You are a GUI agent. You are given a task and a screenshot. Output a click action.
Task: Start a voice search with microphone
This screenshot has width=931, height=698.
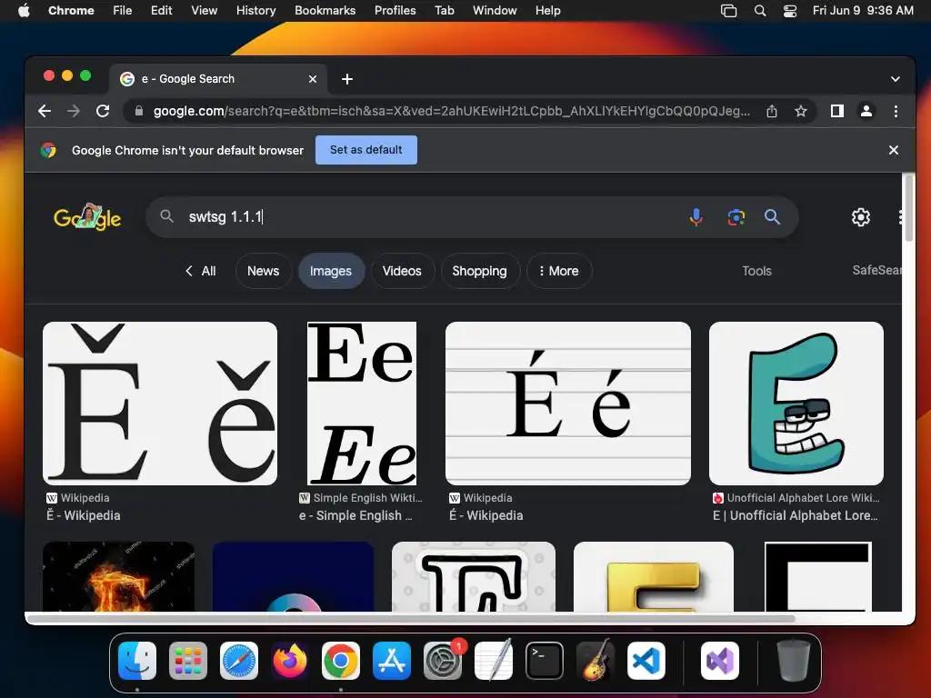(x=696, y=216)
